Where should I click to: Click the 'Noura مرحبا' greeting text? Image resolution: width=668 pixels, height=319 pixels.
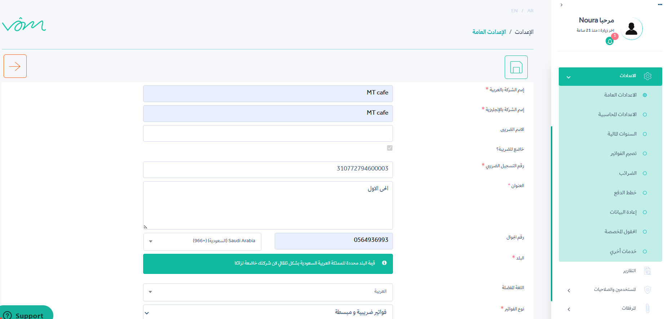click(x=596, y=20)
